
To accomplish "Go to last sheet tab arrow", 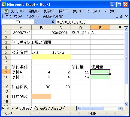I will [x=17, y=109].
